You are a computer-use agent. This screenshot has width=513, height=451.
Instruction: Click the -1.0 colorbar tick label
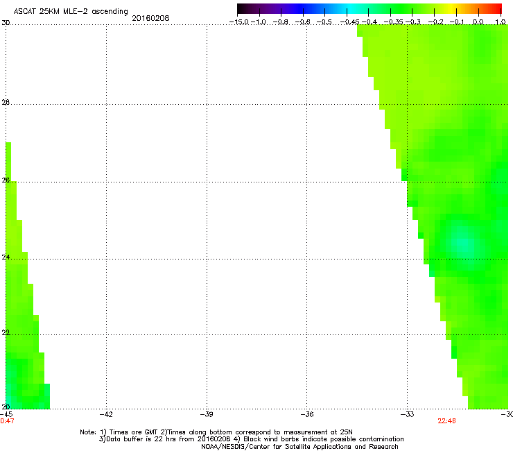pos(259,22)
